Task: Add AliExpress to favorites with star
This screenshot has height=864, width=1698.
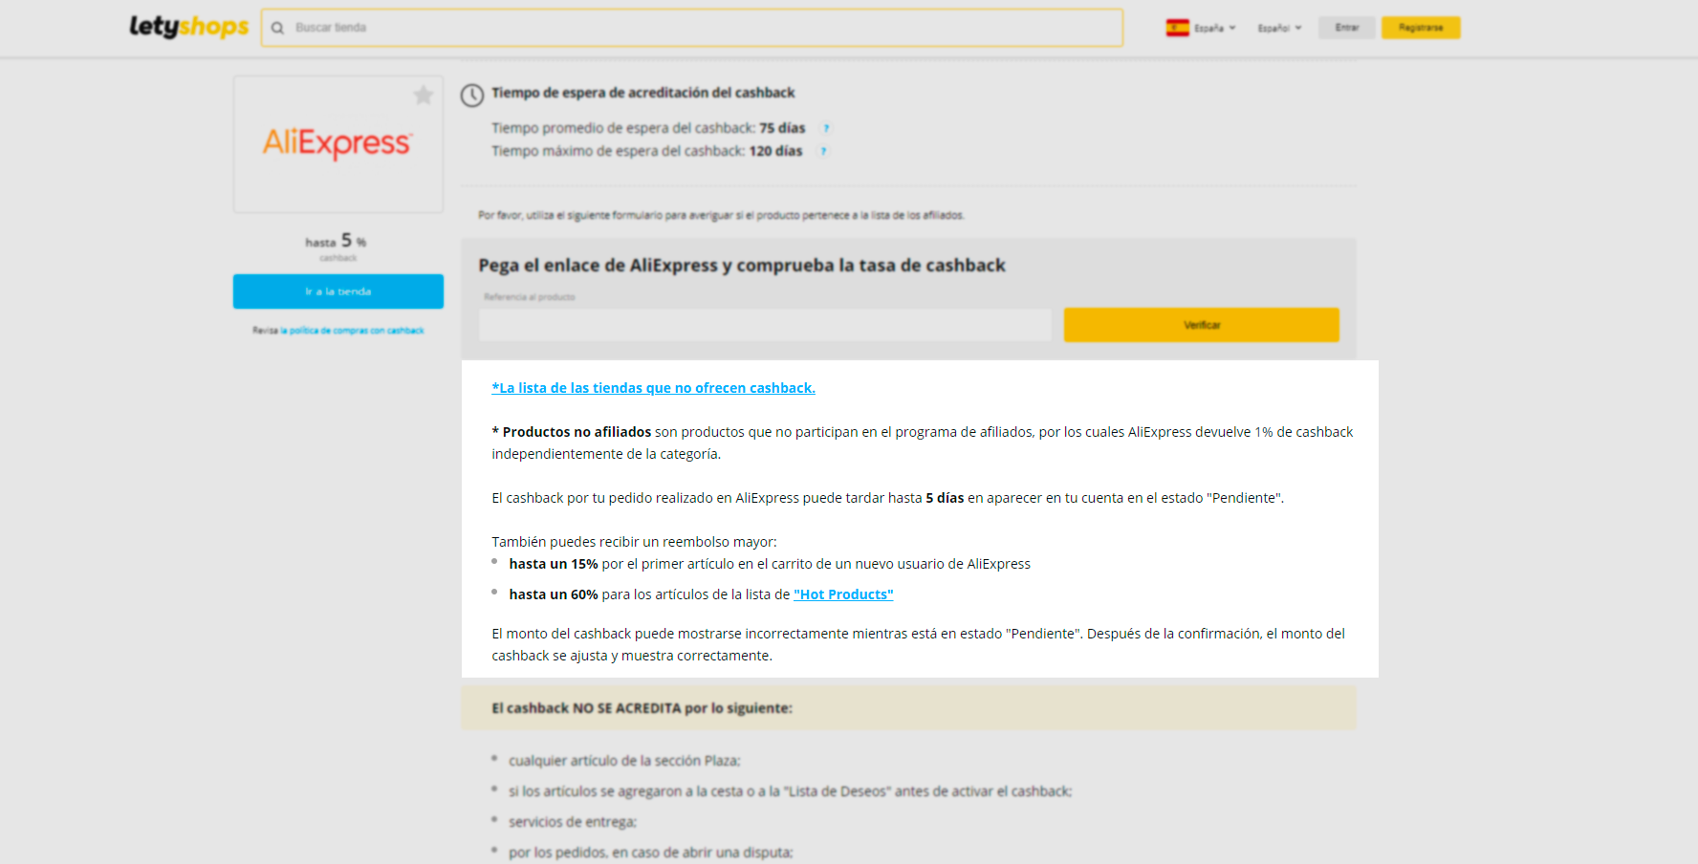Action: click(x=423, y=95)
